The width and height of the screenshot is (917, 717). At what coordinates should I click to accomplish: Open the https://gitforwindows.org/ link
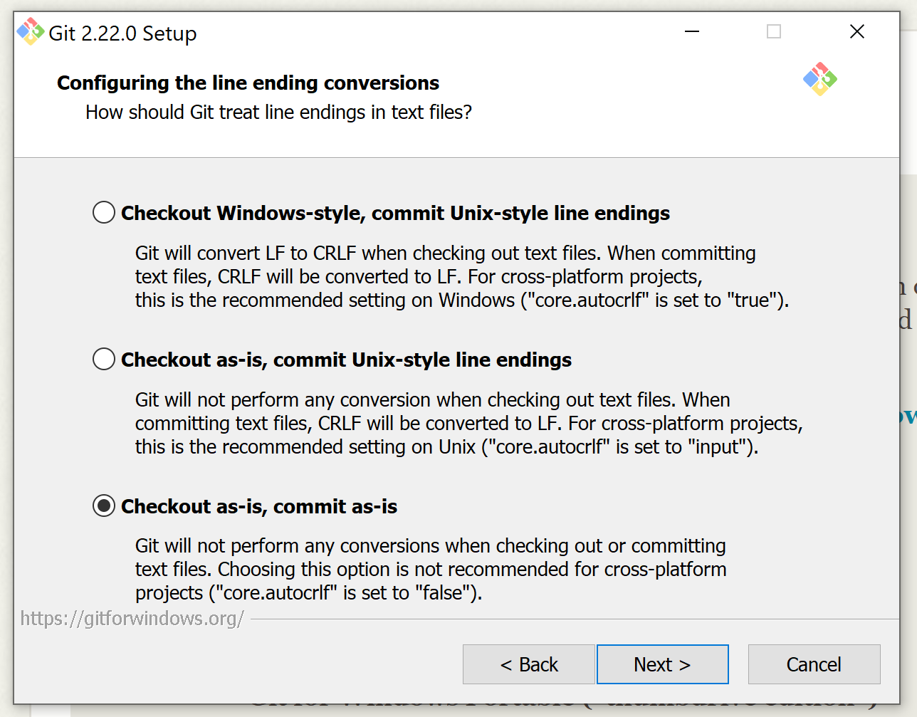click(x=132, y=618)
